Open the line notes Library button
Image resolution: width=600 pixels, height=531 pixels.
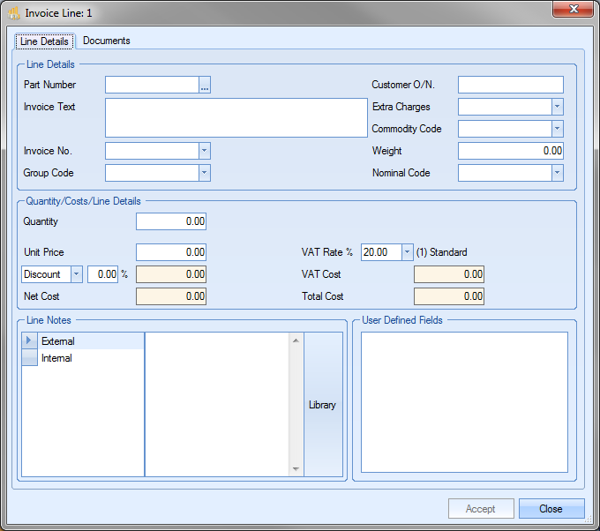coord(322,405)
